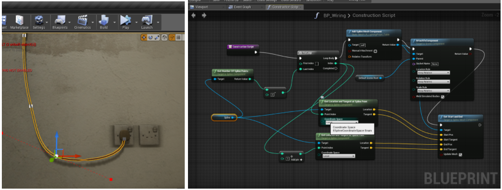
Task: Click the ForLoop First Index value field
Action: coord(316,63)
